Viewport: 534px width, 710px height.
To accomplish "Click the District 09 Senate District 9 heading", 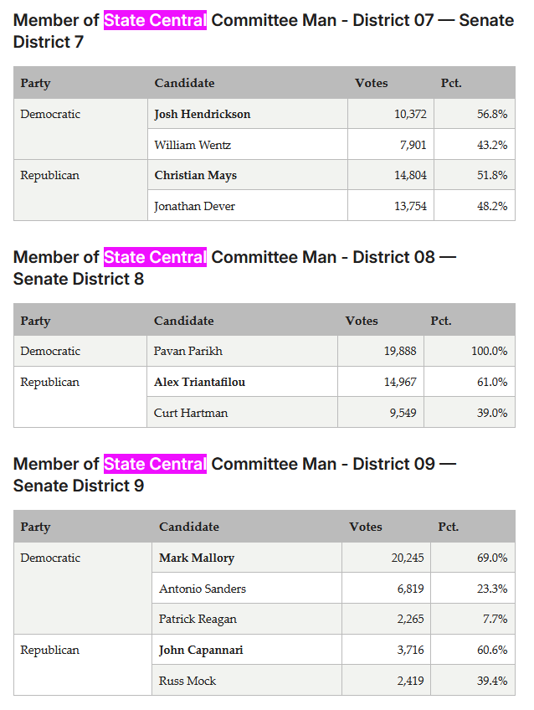I will click(234, 475).
